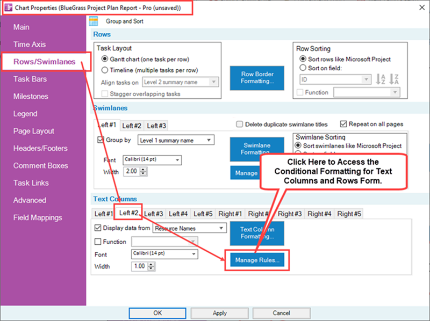The height and width of the screenshot is (321, 430).
Task: Enable Delete duplicate swimlane titles
Action: tap(239, 124)
